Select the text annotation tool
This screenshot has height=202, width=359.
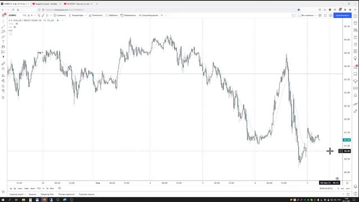click(3, 42)
